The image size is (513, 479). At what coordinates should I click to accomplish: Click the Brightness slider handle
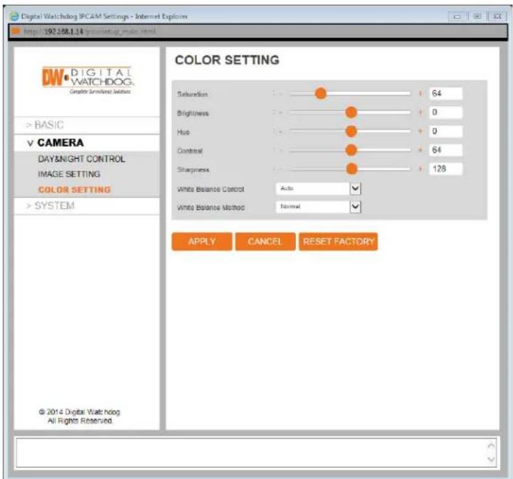click(351, 112)
